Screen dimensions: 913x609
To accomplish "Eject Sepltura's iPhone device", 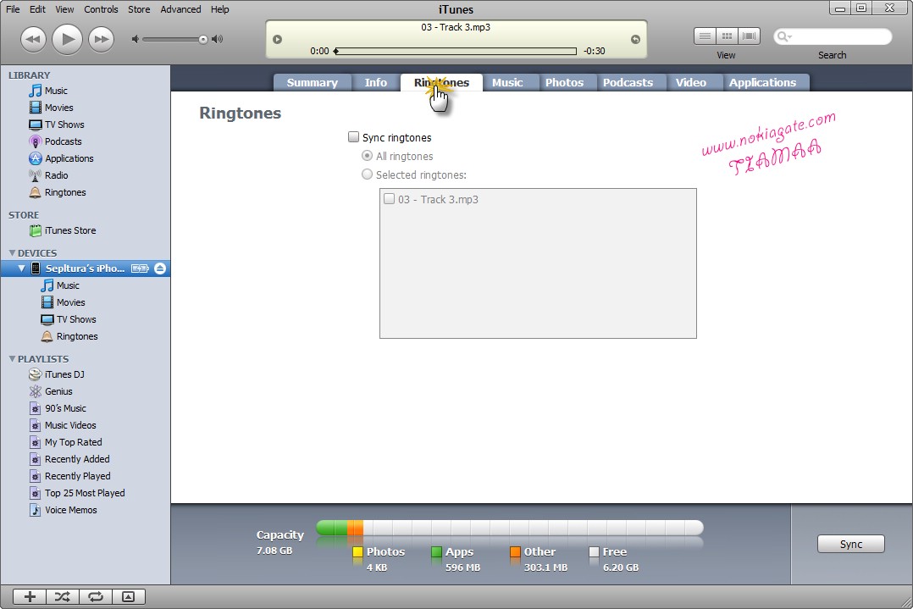I will point(160,269).
